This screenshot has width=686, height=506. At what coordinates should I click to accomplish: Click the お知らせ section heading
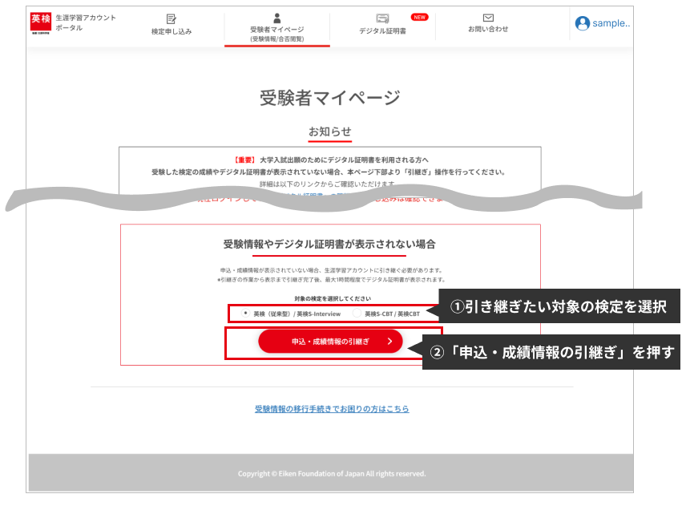click(330, 132)
